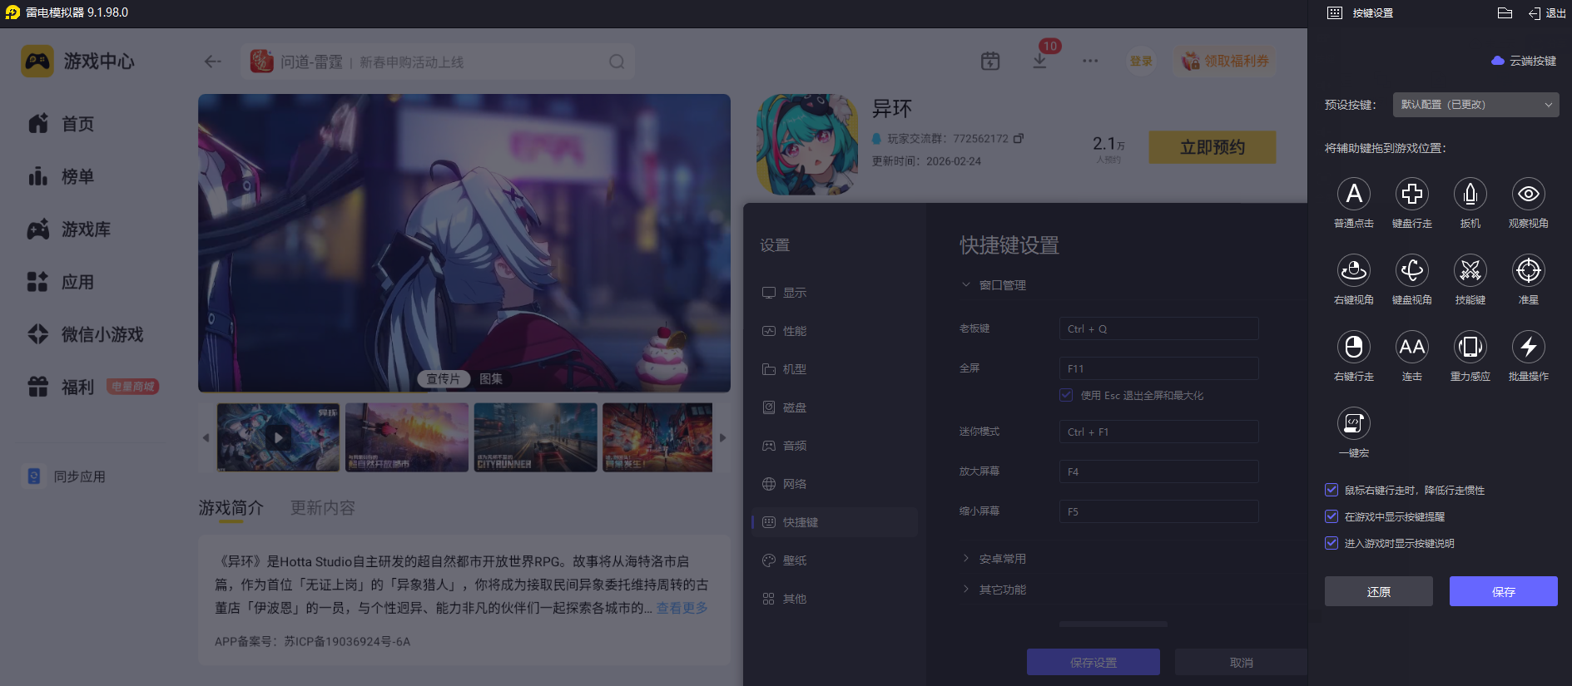
Task: Click the 还原 restore button
Action: [x=1379, y=591]
